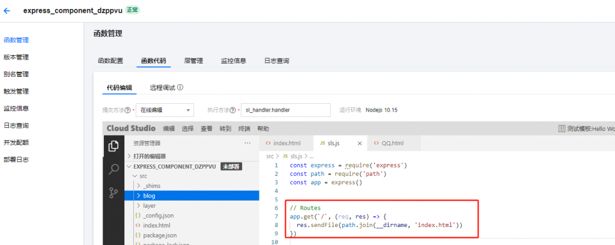This screenshot has width=615, height=245.
Task: Open the 编辑 menu in Cloud Studio
Action: click(x=169, y=129)
